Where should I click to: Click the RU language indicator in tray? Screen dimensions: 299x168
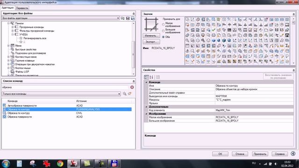click(x=254, y=163)
